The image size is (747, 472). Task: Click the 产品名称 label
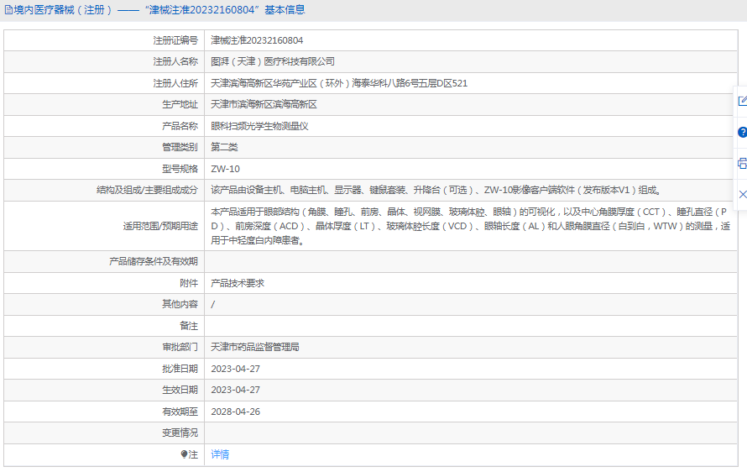click(180, 126)
